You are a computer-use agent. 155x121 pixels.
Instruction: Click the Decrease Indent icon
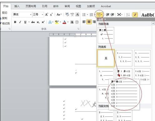[x=107, y=15]
